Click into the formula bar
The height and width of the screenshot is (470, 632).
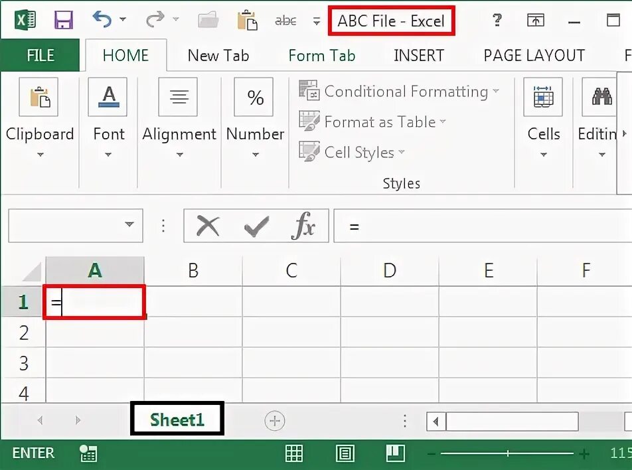[483, 226]
